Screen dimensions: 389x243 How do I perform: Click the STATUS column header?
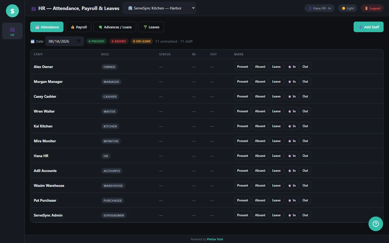point(165,54)
